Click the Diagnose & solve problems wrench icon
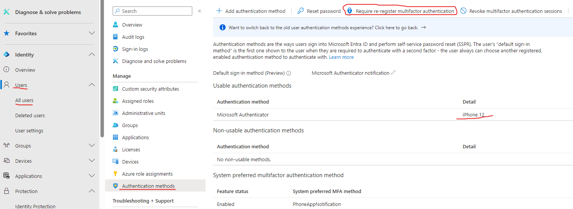 click(6, 12)
